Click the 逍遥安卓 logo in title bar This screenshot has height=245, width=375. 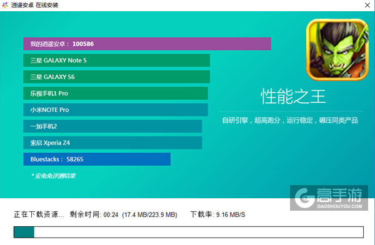(x=5, y=5)
